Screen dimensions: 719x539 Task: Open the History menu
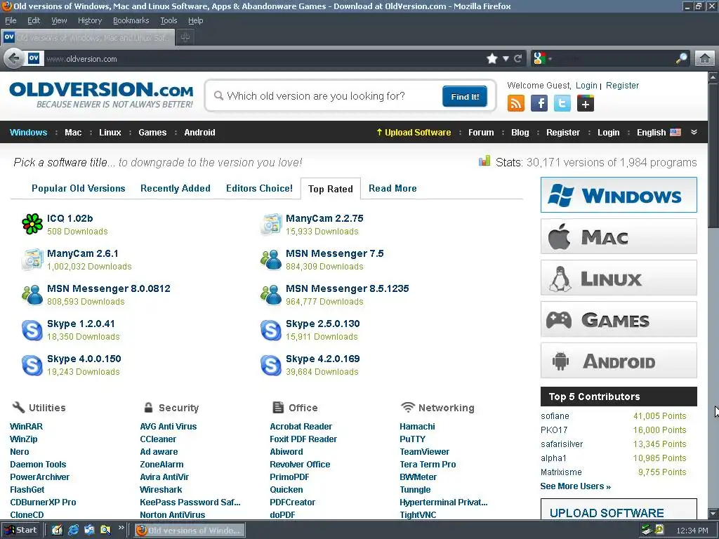90,20
